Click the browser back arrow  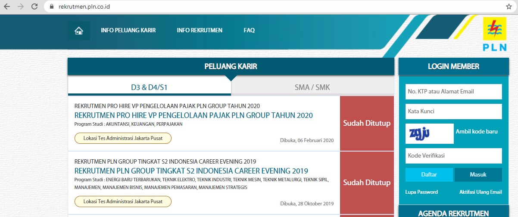[x=7, y=7]
